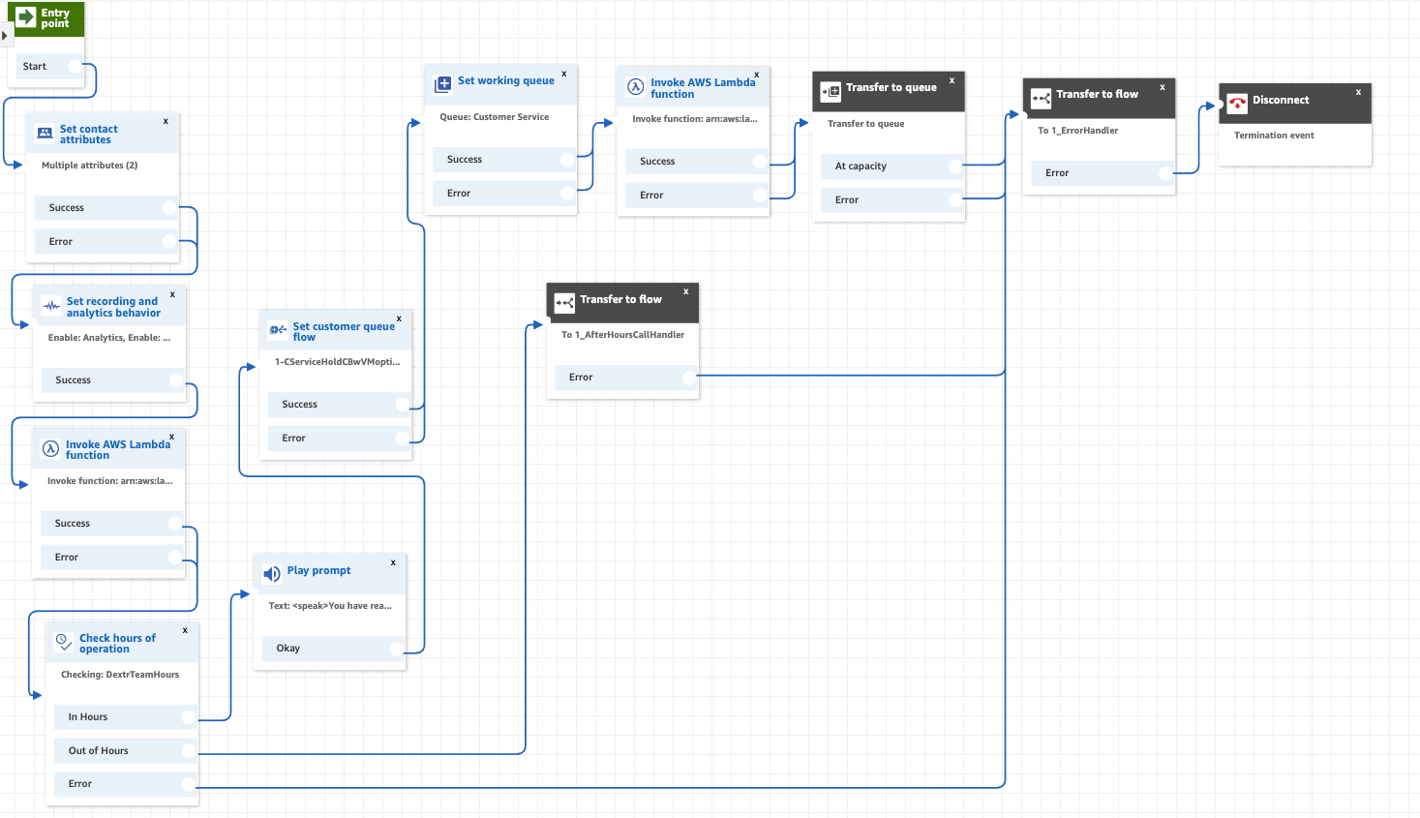Click the Start output connector on Entry point
Viewport: 1420px width, 818px height.
(75, 66)
